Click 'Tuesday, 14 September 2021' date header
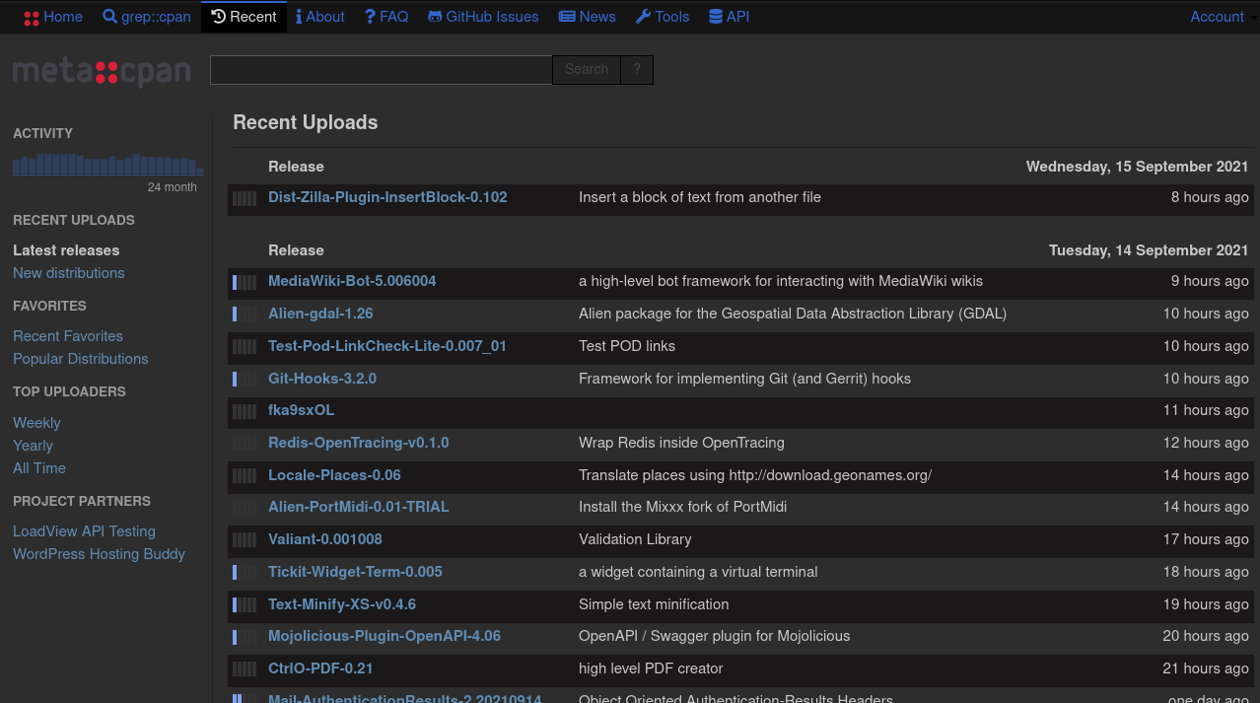The width and height of the screenshot is (1260, 703). point(1149,250)
